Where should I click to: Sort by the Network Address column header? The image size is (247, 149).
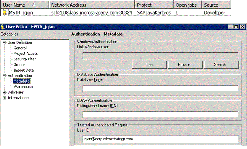pos(92,5)
